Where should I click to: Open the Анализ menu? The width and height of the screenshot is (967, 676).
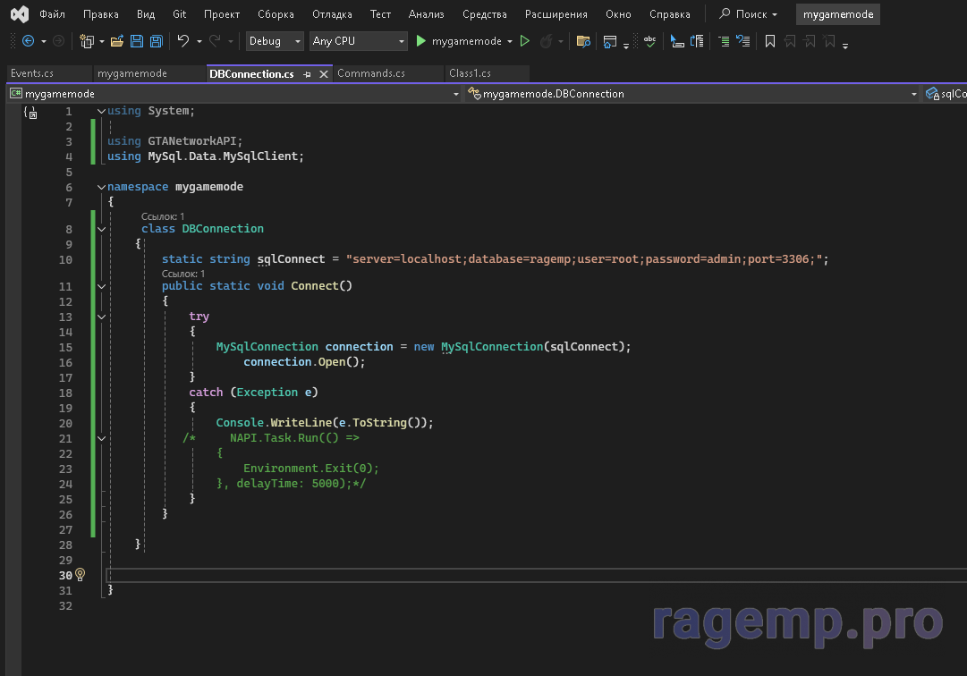(x=426, y=14)
